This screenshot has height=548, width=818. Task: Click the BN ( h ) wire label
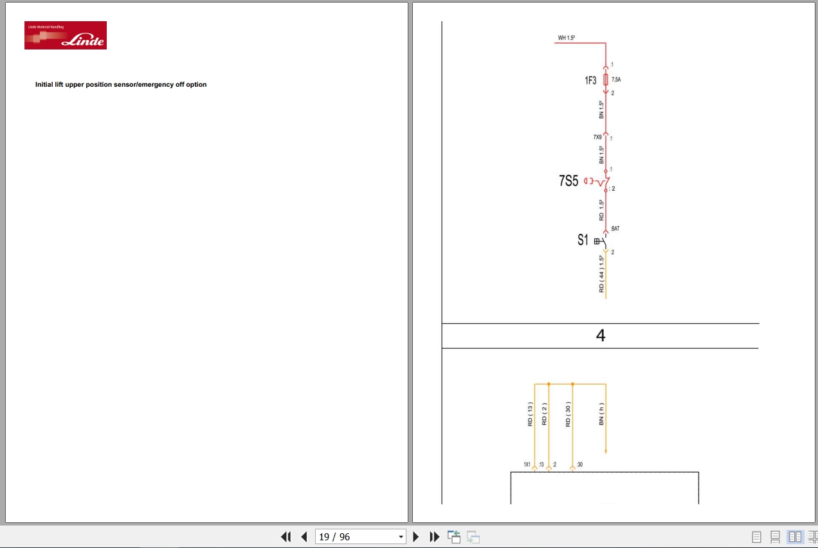tap(602, 414)
